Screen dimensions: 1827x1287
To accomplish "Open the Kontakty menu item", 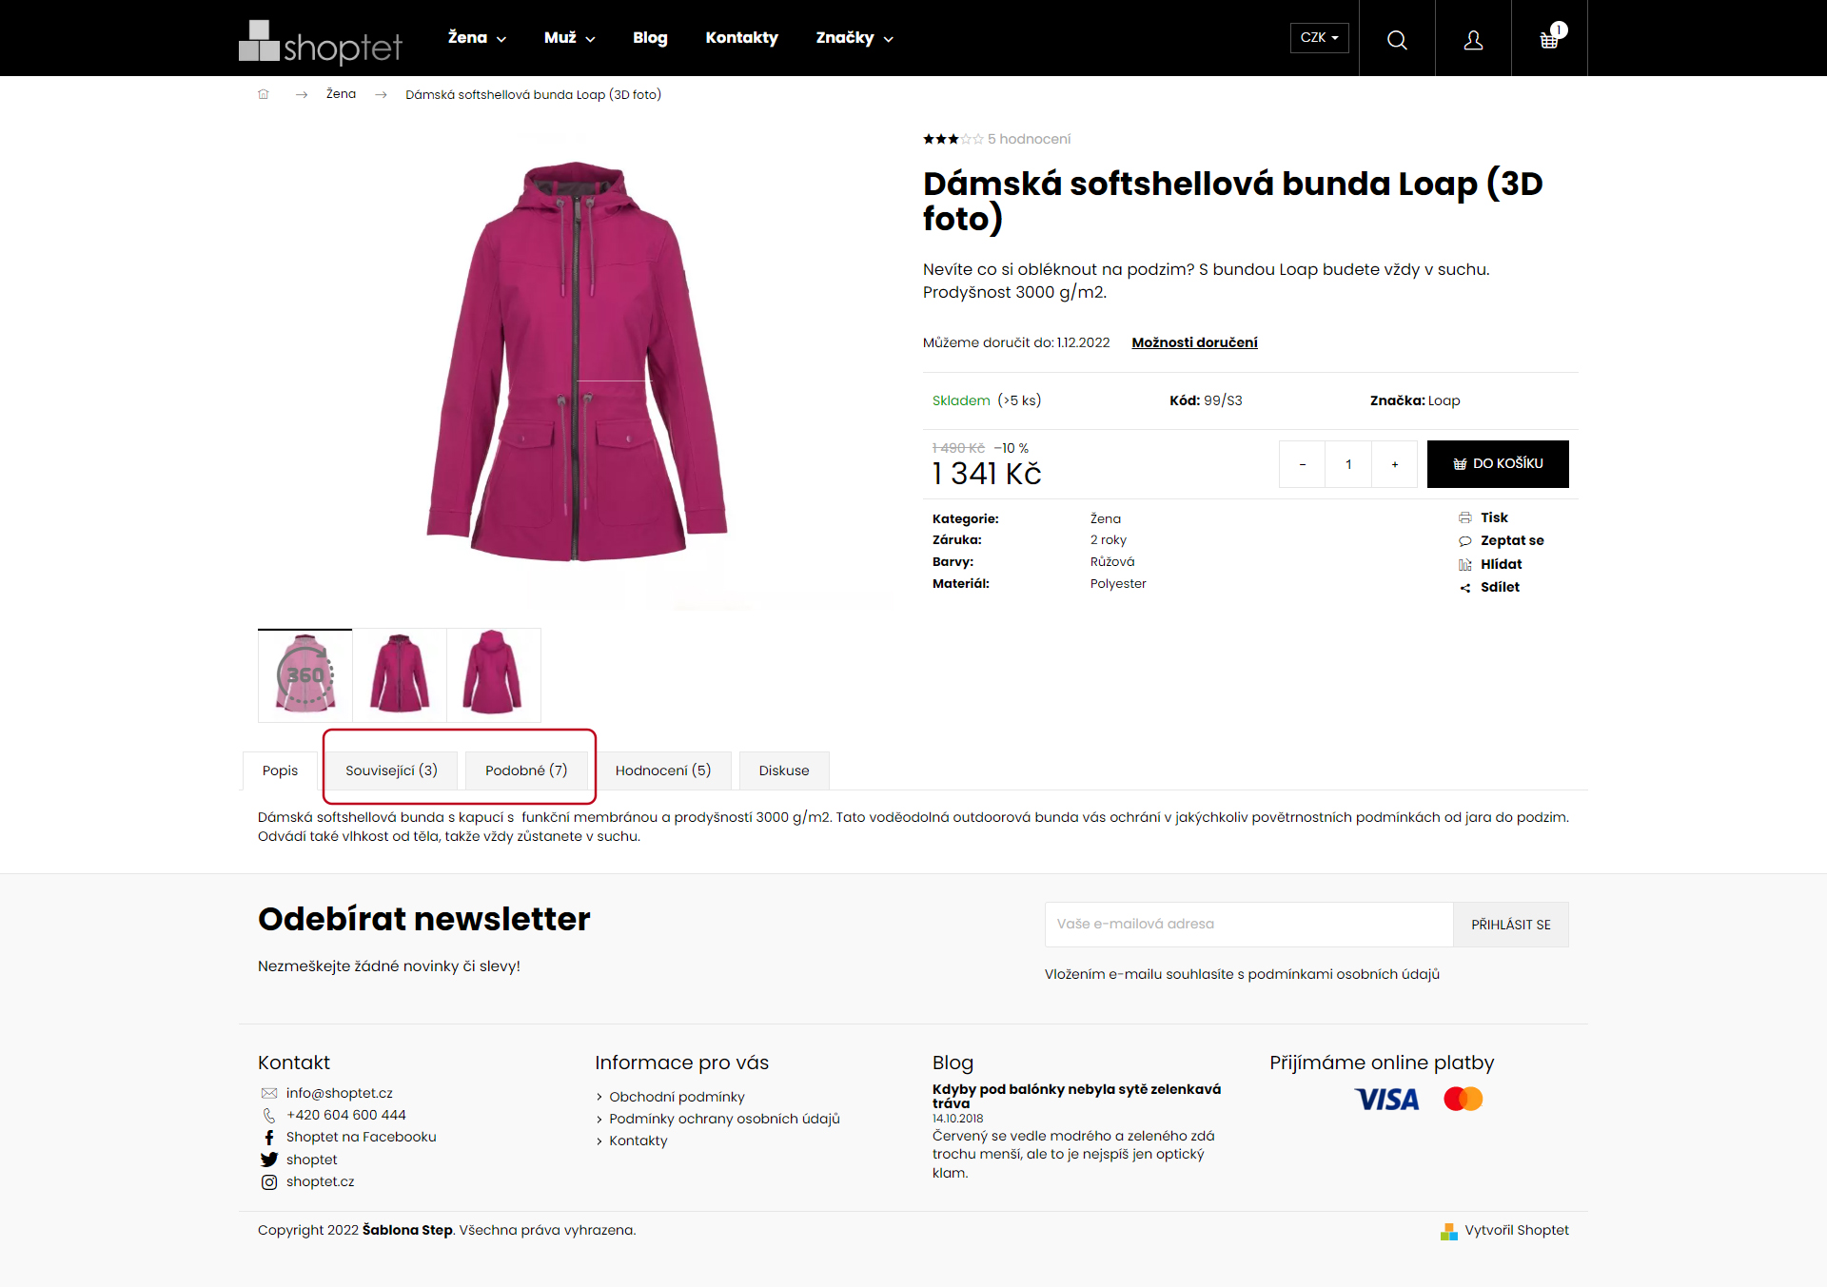I will click(741, 38).
